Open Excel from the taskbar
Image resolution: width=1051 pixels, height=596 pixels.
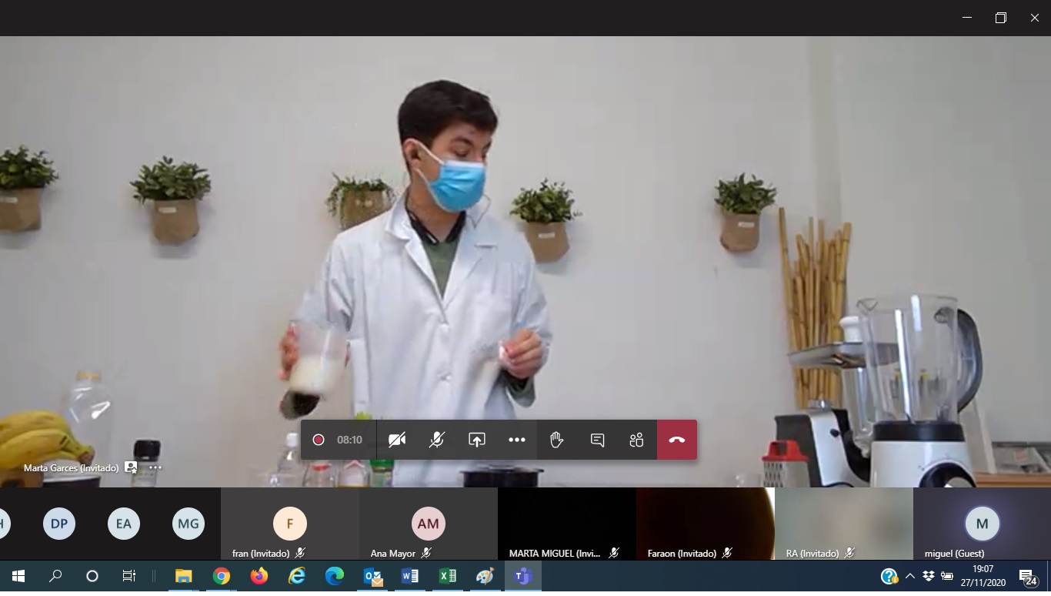pos(447,576)
